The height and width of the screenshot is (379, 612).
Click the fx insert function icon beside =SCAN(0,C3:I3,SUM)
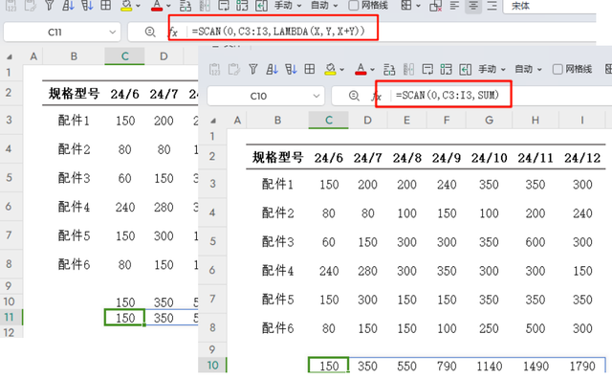376,96
